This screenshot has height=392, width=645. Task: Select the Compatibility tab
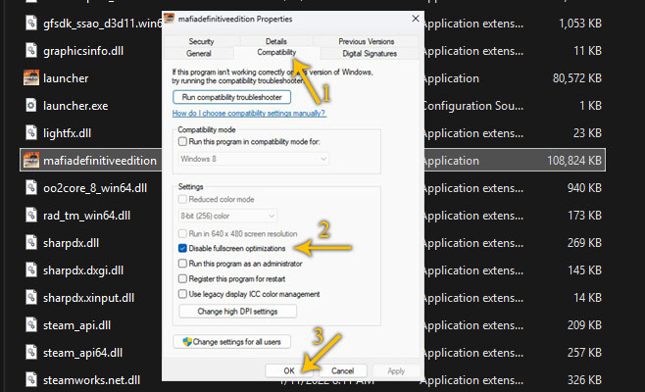(276, 52)
